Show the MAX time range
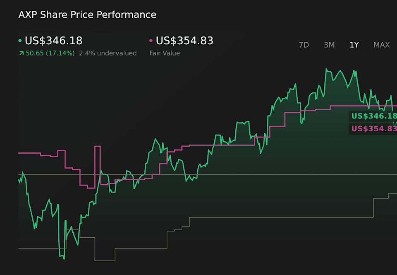The image size is (397, 275). point(381,45)
